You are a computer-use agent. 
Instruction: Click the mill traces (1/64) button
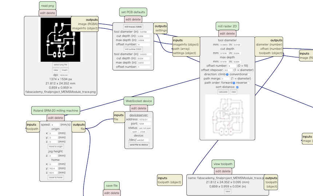tap(133, 26)
